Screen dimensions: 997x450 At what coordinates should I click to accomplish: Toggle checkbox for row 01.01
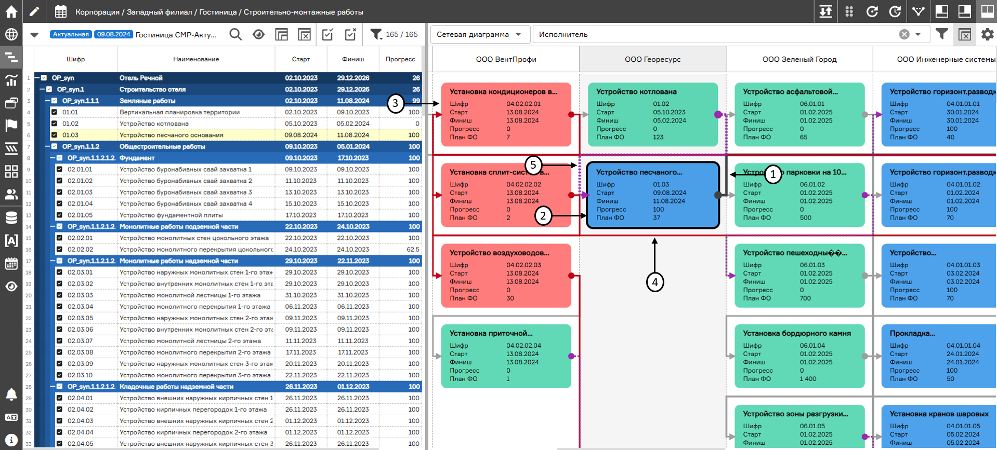(54, 112)
